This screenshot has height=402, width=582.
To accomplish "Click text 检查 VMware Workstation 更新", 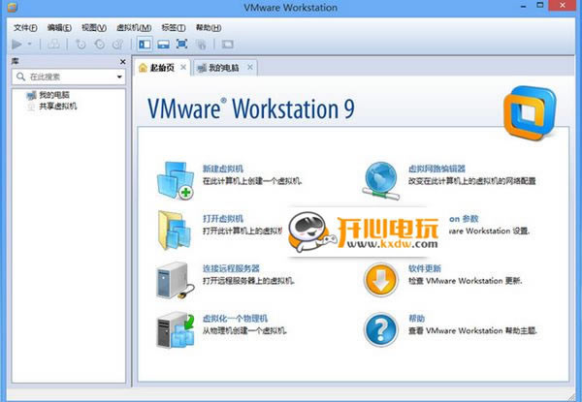I will click(x=466, y=281).
